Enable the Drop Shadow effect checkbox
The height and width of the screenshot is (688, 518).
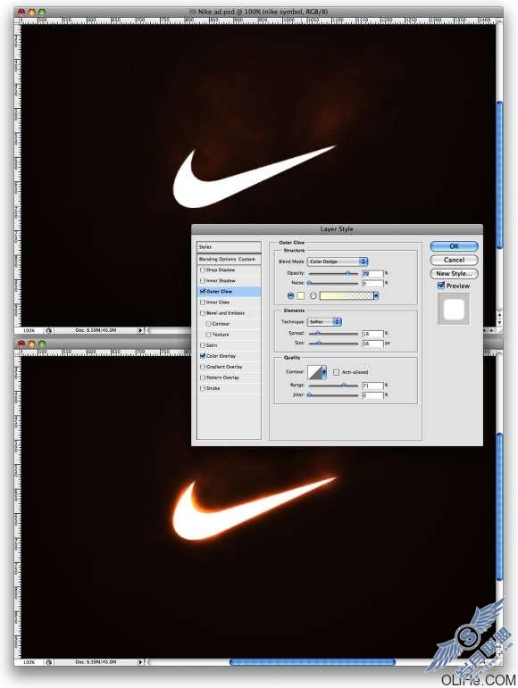[x=203, y=269]
